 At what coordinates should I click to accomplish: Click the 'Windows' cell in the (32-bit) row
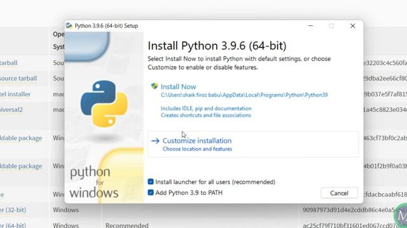66,210
